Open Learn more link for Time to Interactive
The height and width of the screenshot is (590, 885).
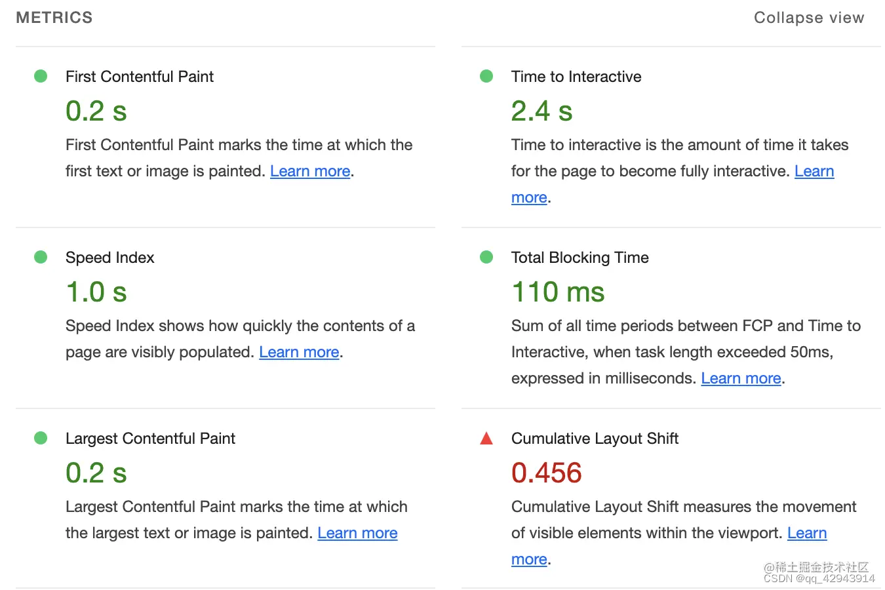[x=814, y=171]
